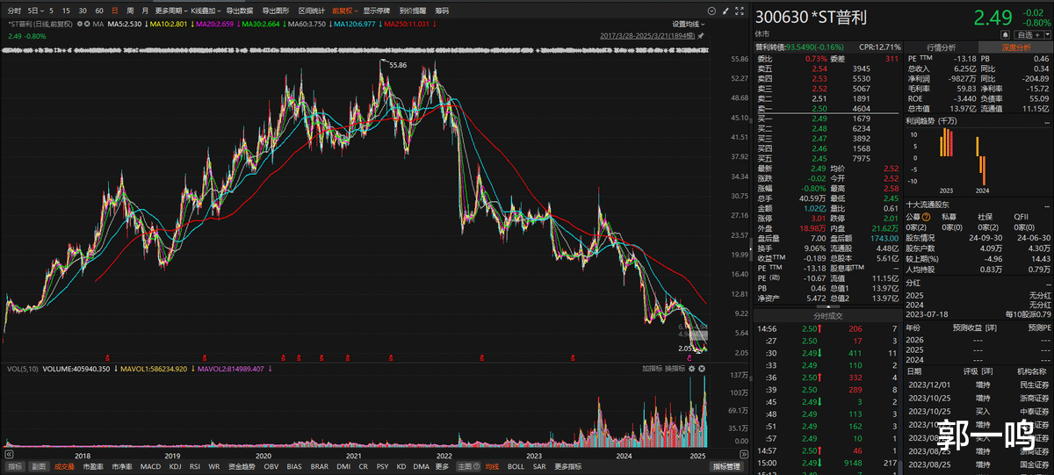
Task: Select the DMA indicator
Action: 421,466
